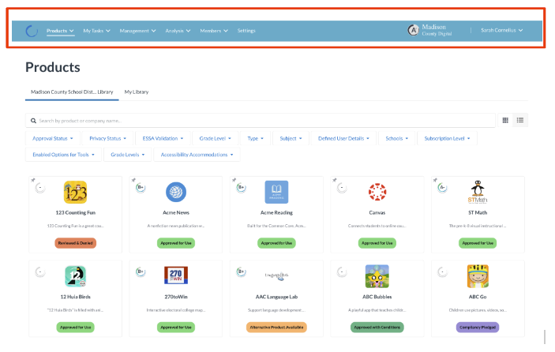Expand Subject filter
The width and height of the screenshot is (555, 352).
291,138
